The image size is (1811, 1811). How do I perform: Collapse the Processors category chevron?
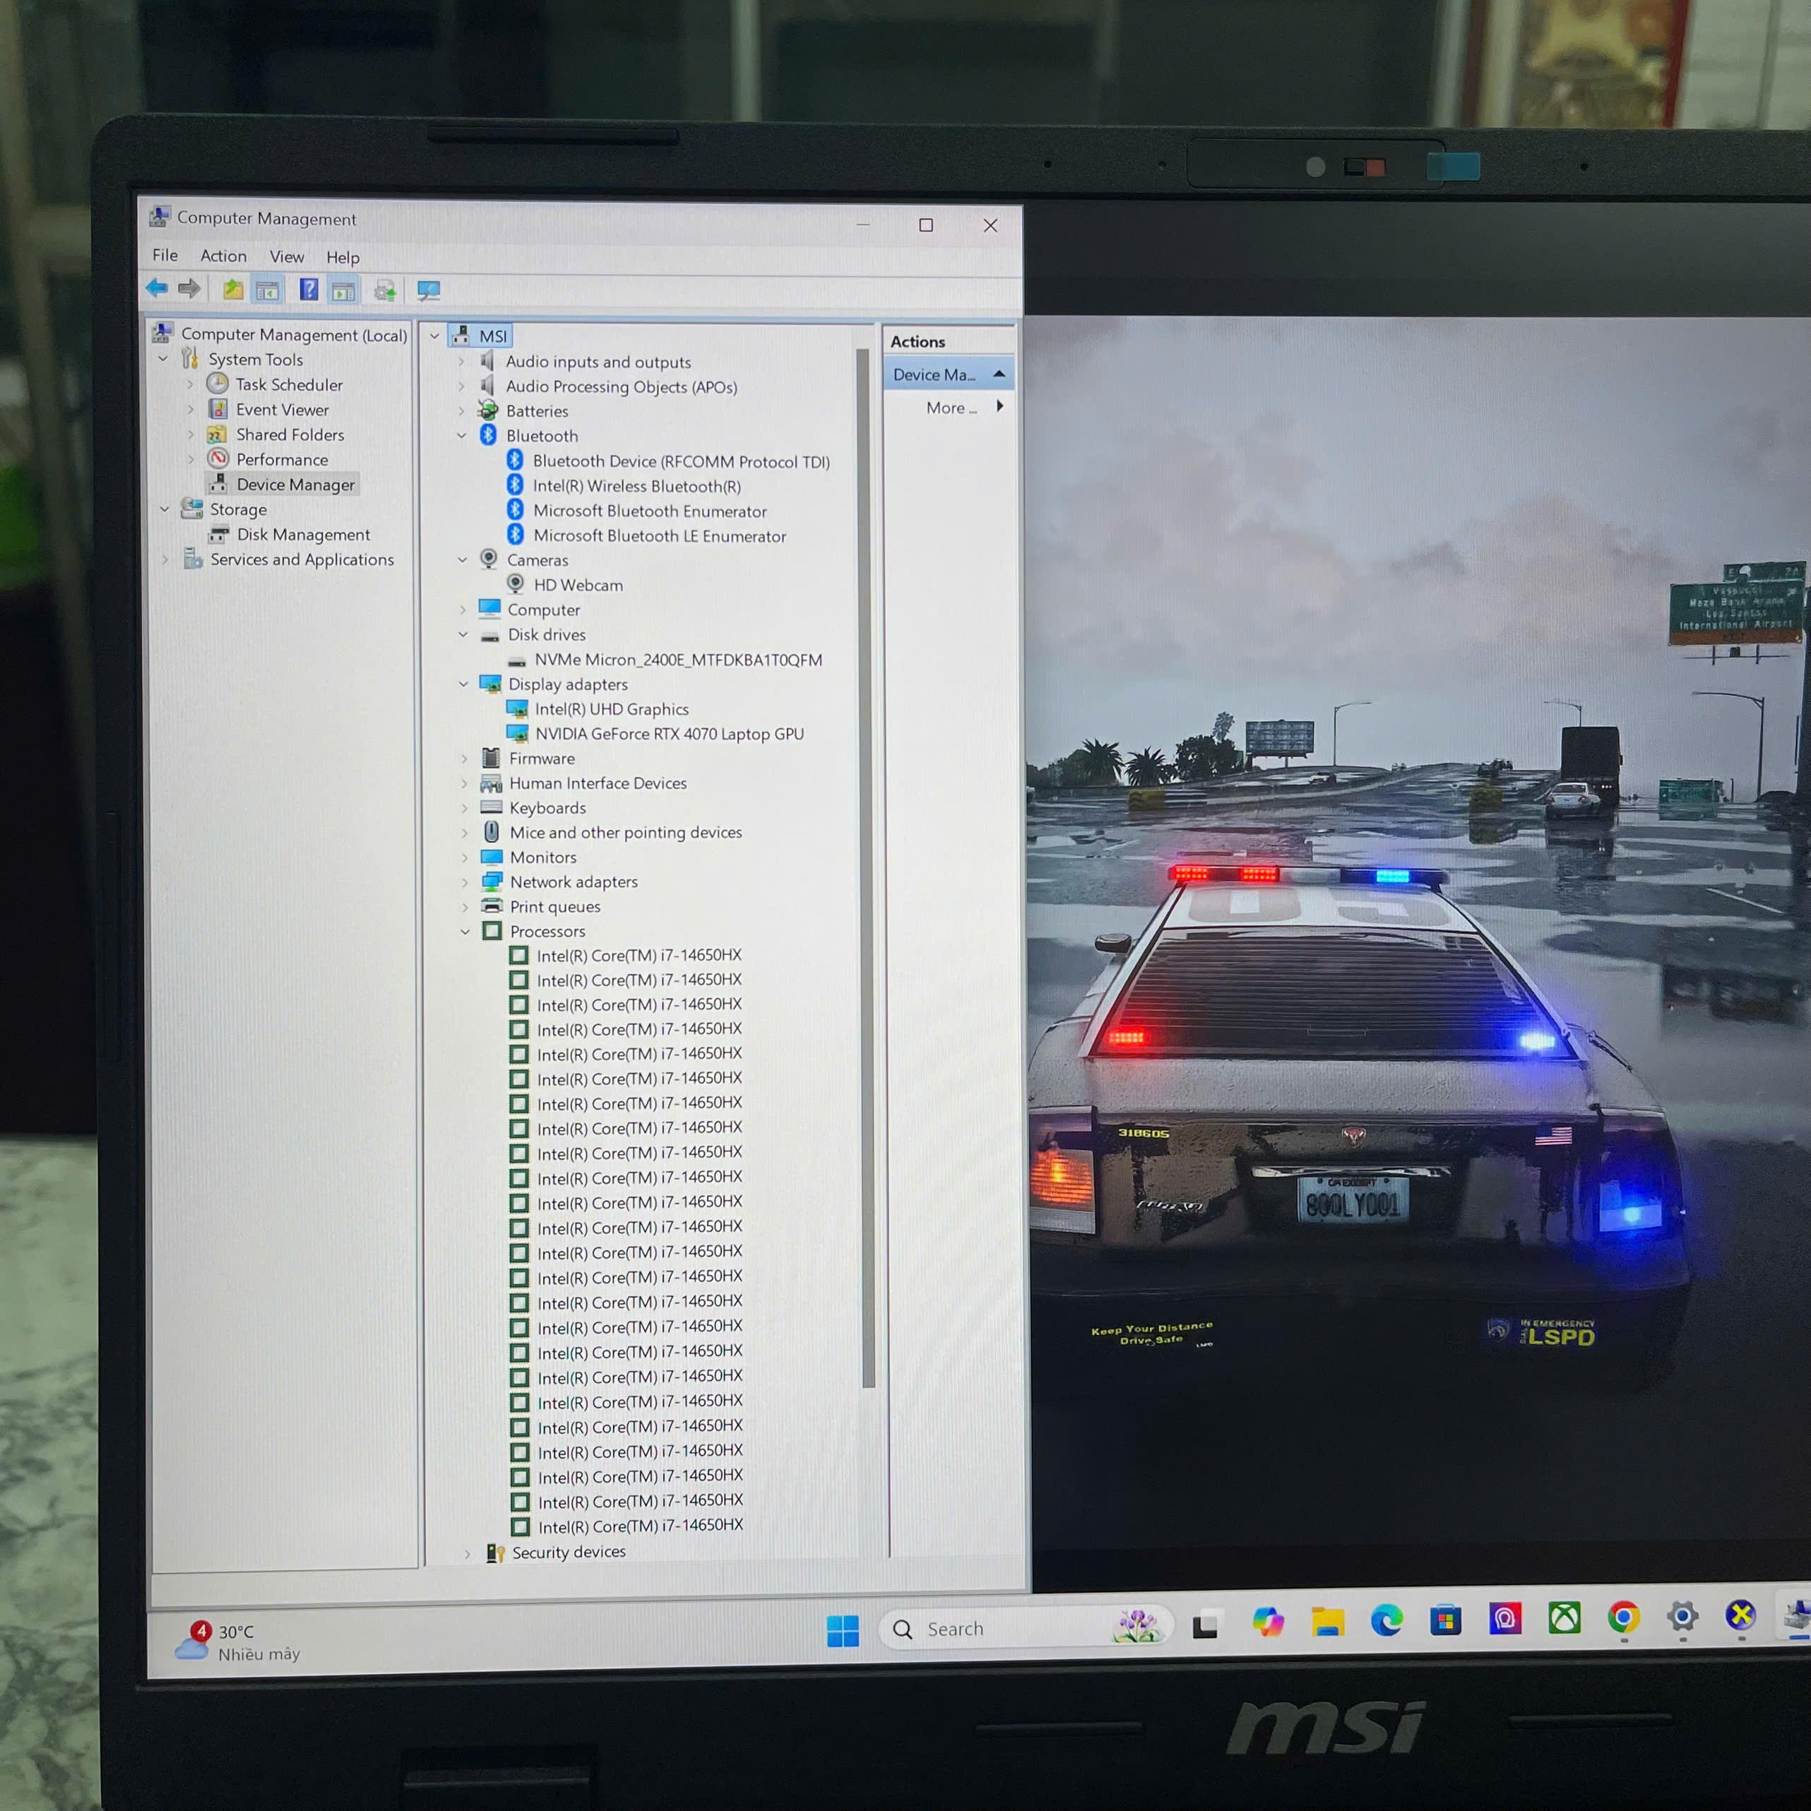coord(465,932)
